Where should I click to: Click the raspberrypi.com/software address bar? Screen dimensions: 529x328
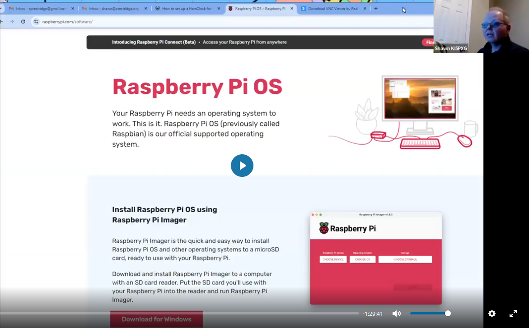pyautogui.click(x=136, y=22)
